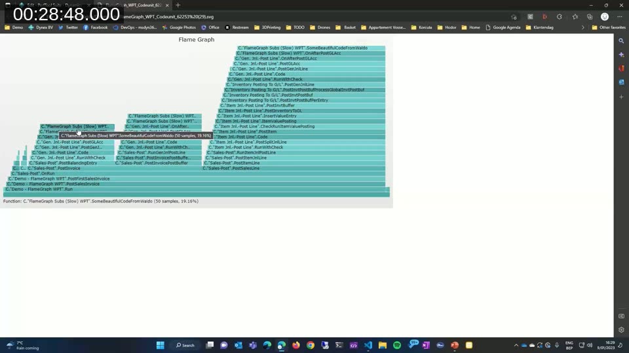
Task: Open a new browser tab
Action: (x=178, y=5)
